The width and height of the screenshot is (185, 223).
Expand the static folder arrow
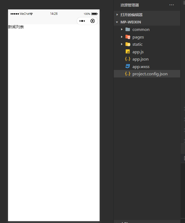(122, 44)
